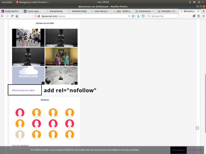
Task: Open the power system menu
Action: [x=199, y=2]
